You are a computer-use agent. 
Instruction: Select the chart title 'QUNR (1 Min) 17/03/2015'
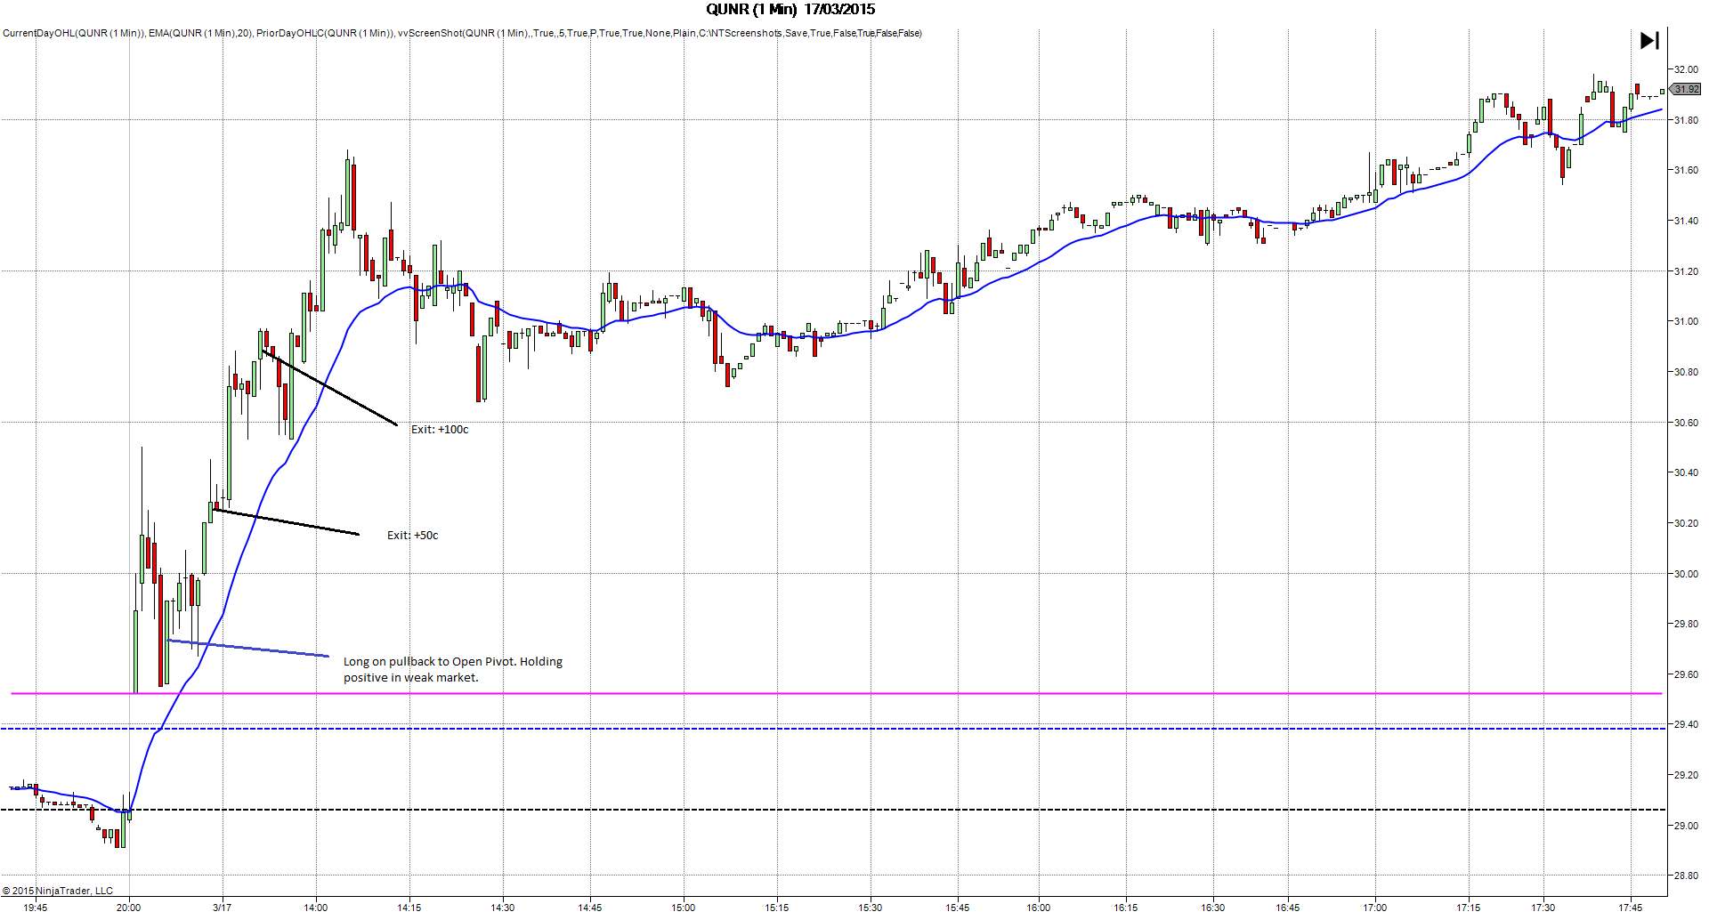pyautogui.click(x=790, y=10)
